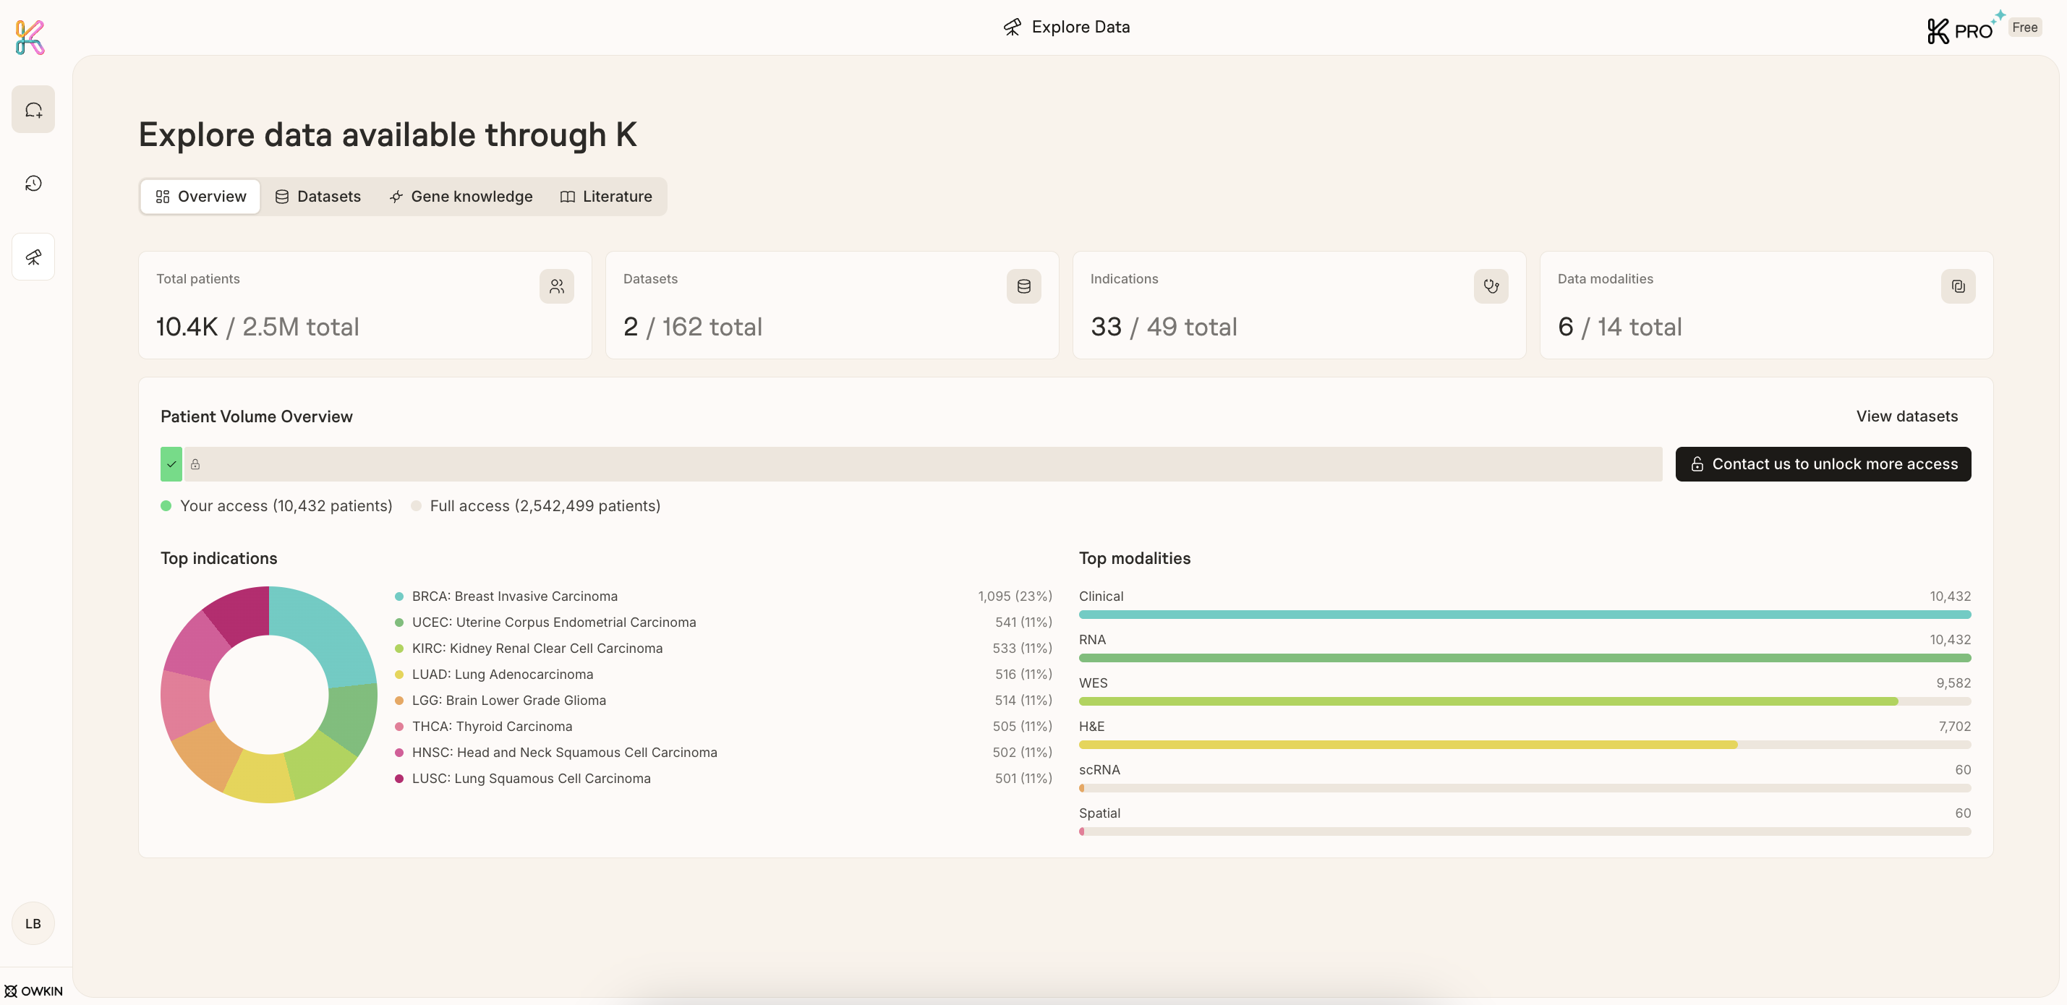Open the LB user avatar menu
This screenshot has height=1005, width=2067.
[x=33, y=923]
